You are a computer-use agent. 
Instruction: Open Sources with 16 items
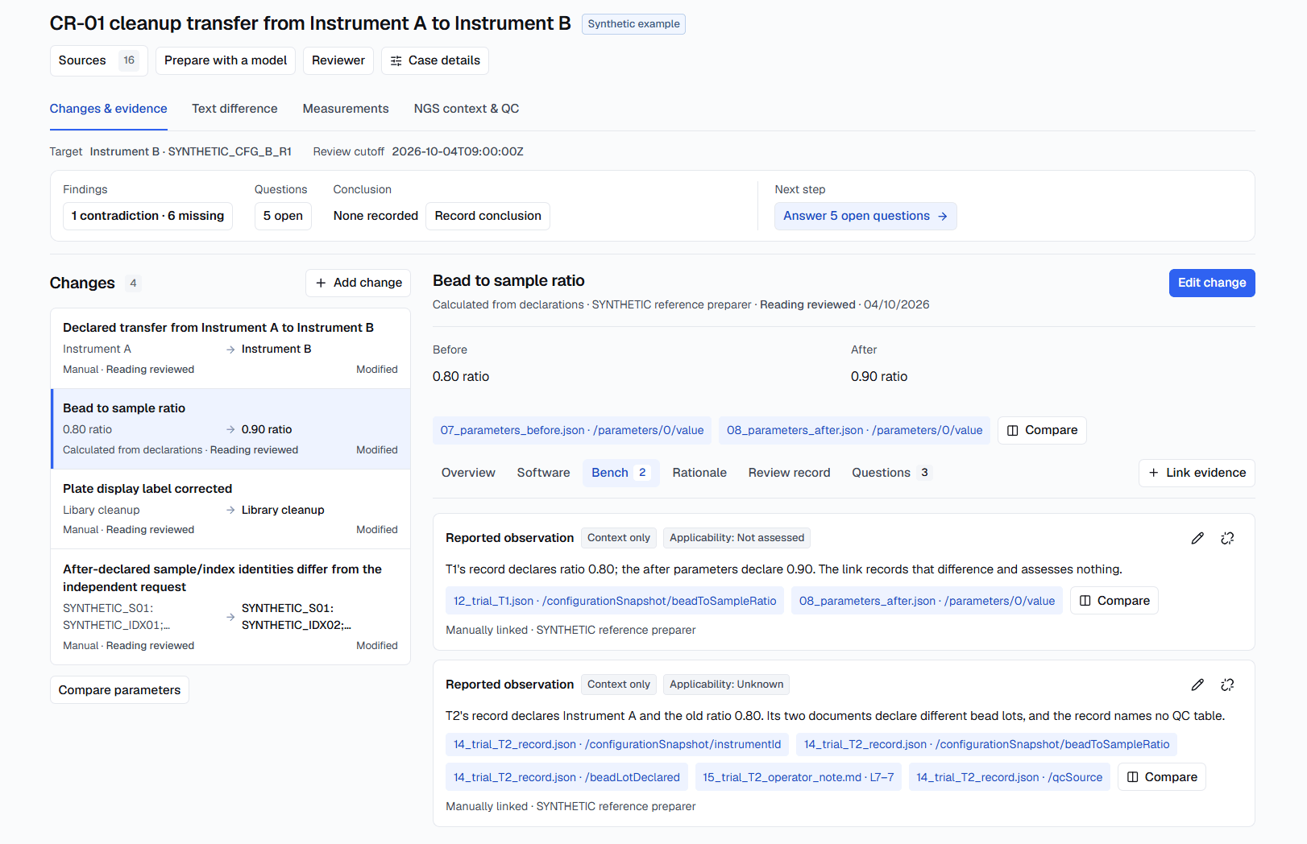tap(98, 60)
